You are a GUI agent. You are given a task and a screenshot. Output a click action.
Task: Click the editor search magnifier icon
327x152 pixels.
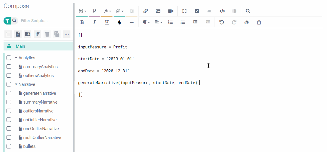pyautogui.click(x=248, y=11)
